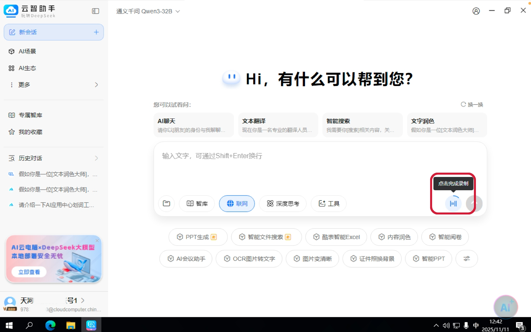Switch the 中 input method indicator
Image resolution: width=531 pixels, height=332 pixels.
[476, 325]
